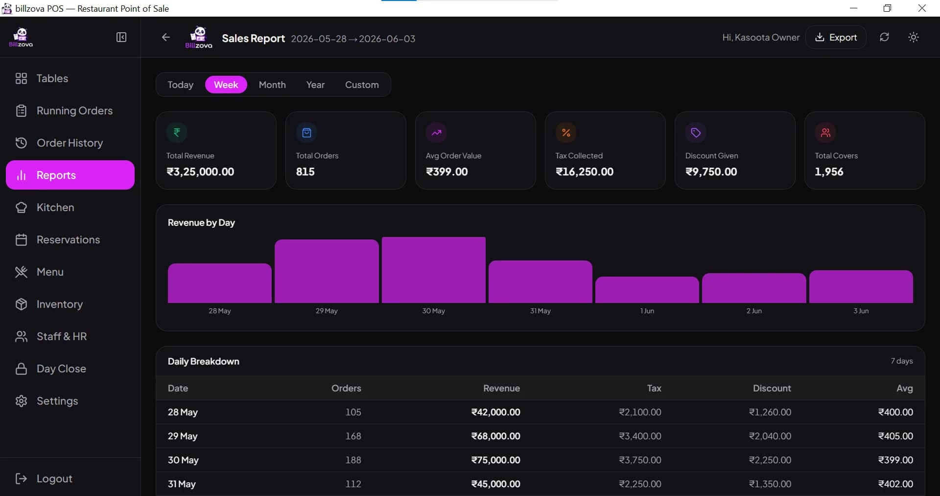
Task: Go to Order History
Action: 70,143
